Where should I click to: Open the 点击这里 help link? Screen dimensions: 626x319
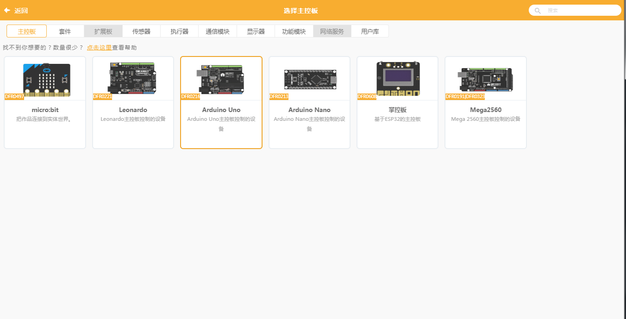click(99, 48)
